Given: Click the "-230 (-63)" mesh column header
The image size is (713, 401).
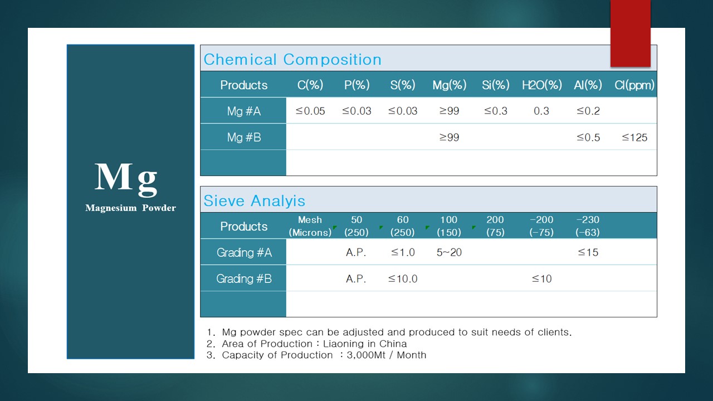Looking at the screenshot, I should (x=588, y=226).
